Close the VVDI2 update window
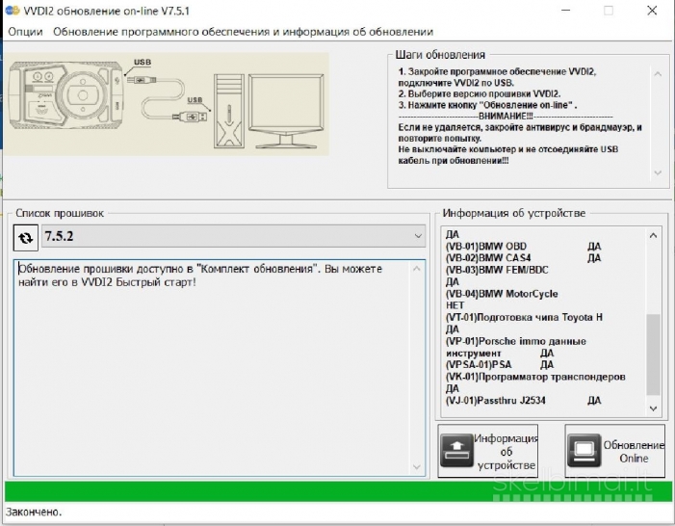Viewport: 675px width, 526px height. coord(652,11)
